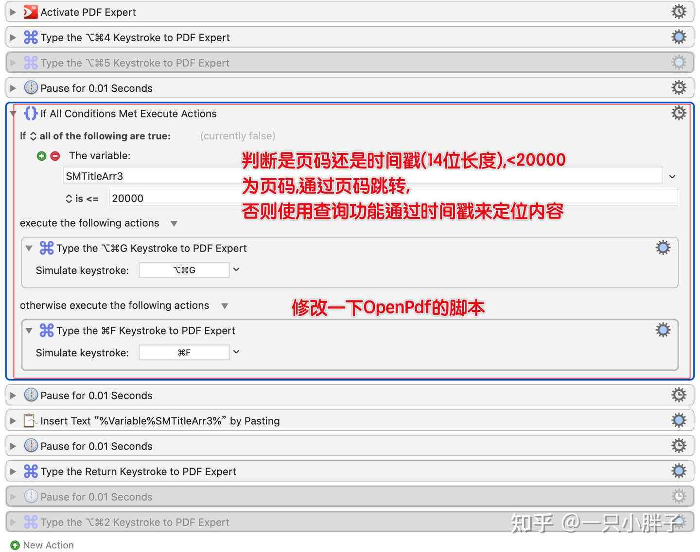
Task: Open keystroke options dropdown next to ⌘F
Action: (236, 352)
